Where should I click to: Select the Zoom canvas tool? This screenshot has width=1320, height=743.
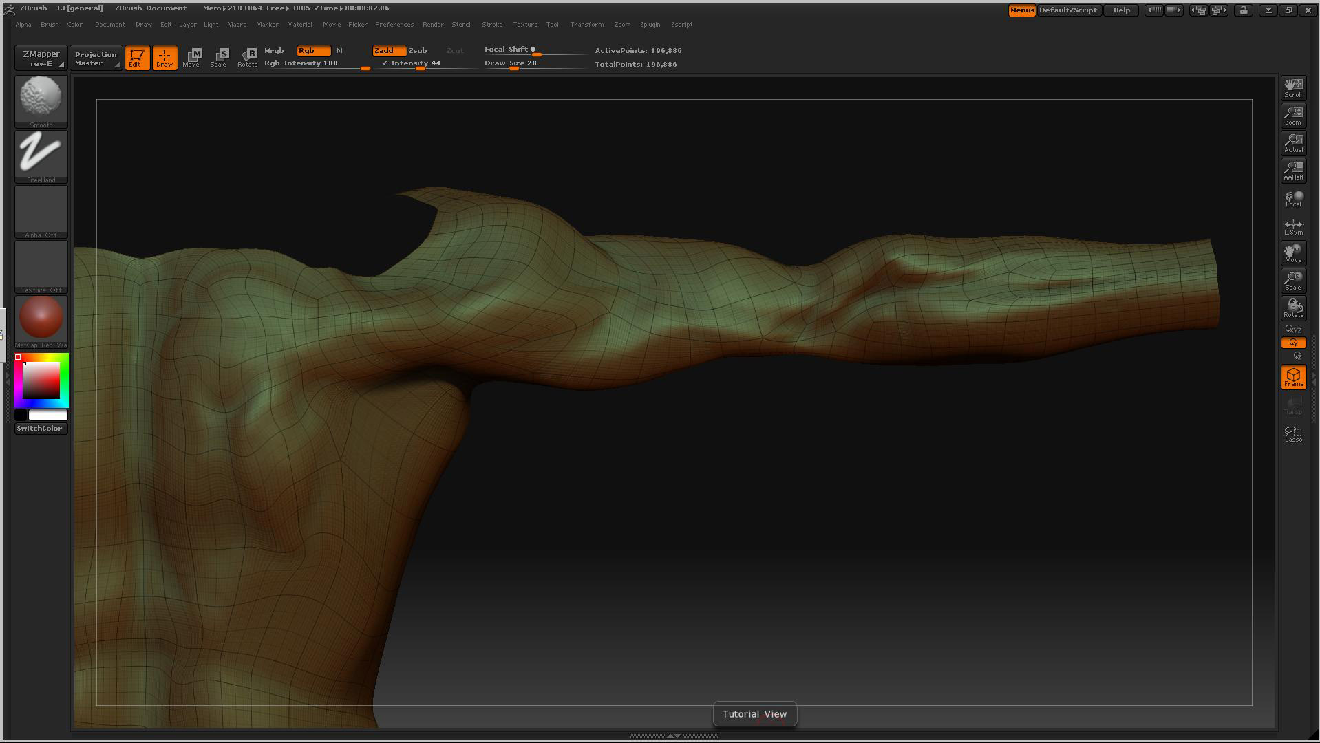(x=1293, y=116)
